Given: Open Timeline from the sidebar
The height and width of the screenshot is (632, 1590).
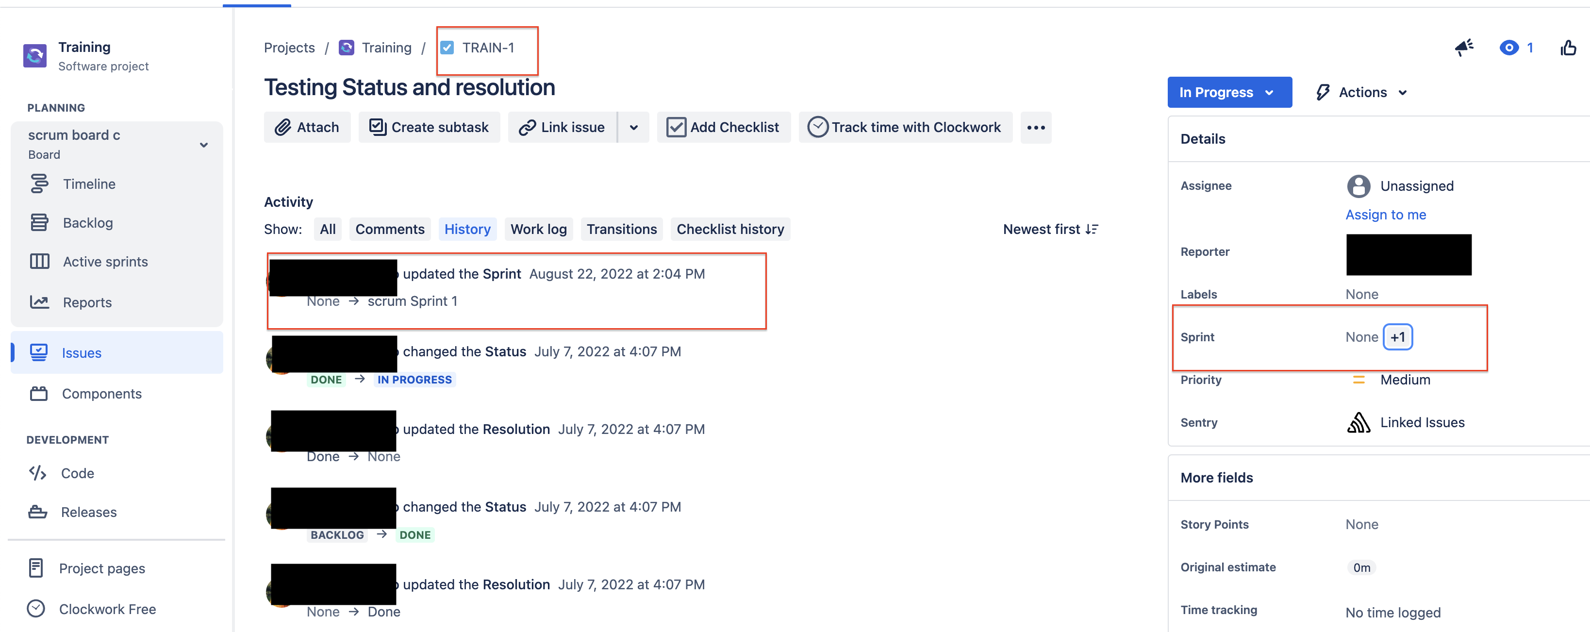Looking at the screenshot, I should (89, 184).
